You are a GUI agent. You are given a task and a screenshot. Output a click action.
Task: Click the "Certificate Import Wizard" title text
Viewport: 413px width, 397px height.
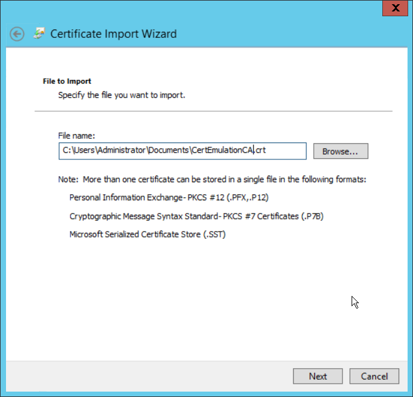[x=113, y=34]
